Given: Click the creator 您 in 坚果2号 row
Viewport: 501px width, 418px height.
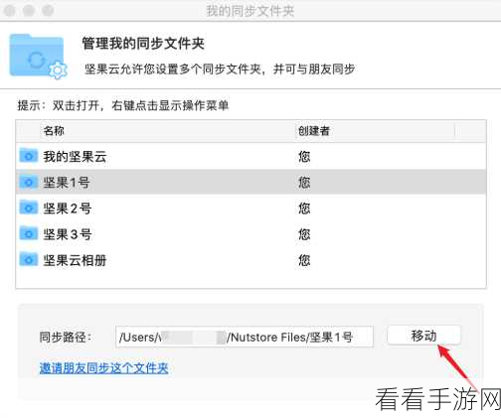Looking at the screenshot, I should click(x=304, y=209).
